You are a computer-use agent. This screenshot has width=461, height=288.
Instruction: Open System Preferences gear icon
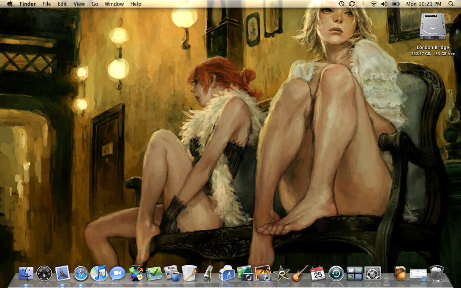(x=372, y=274)
